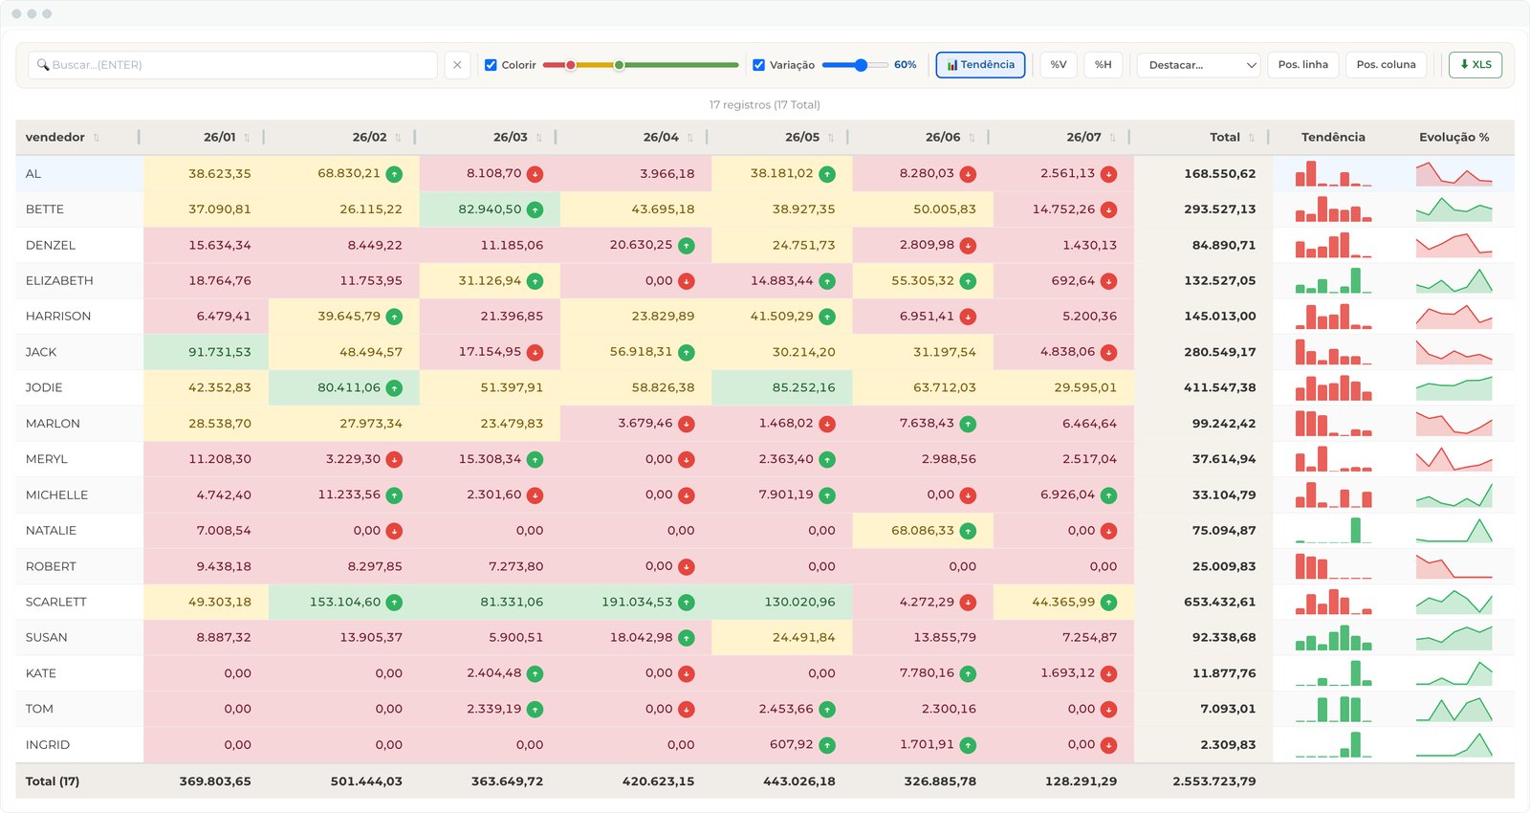
Task: Click the 91.731,53 cell for JACK
Action: pos(206,352)
